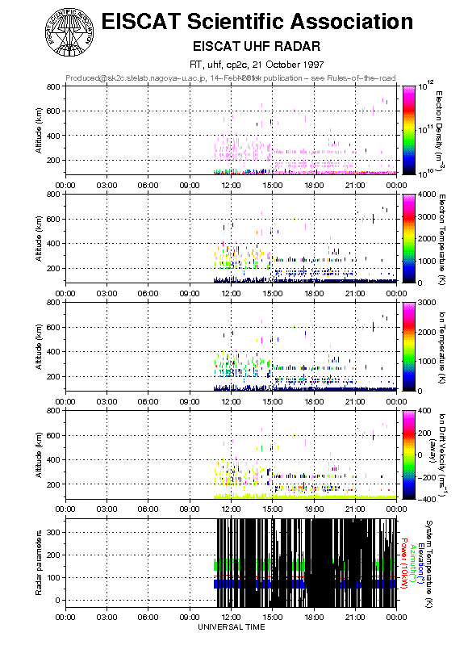Viewport: 468px width, 662px height.
Task: Click the Radar parameters axis label
Action: coord(39,564)
